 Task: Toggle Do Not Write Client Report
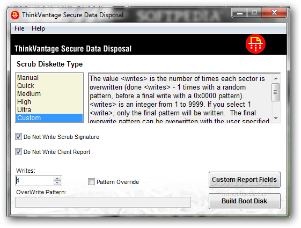point(18,152)
